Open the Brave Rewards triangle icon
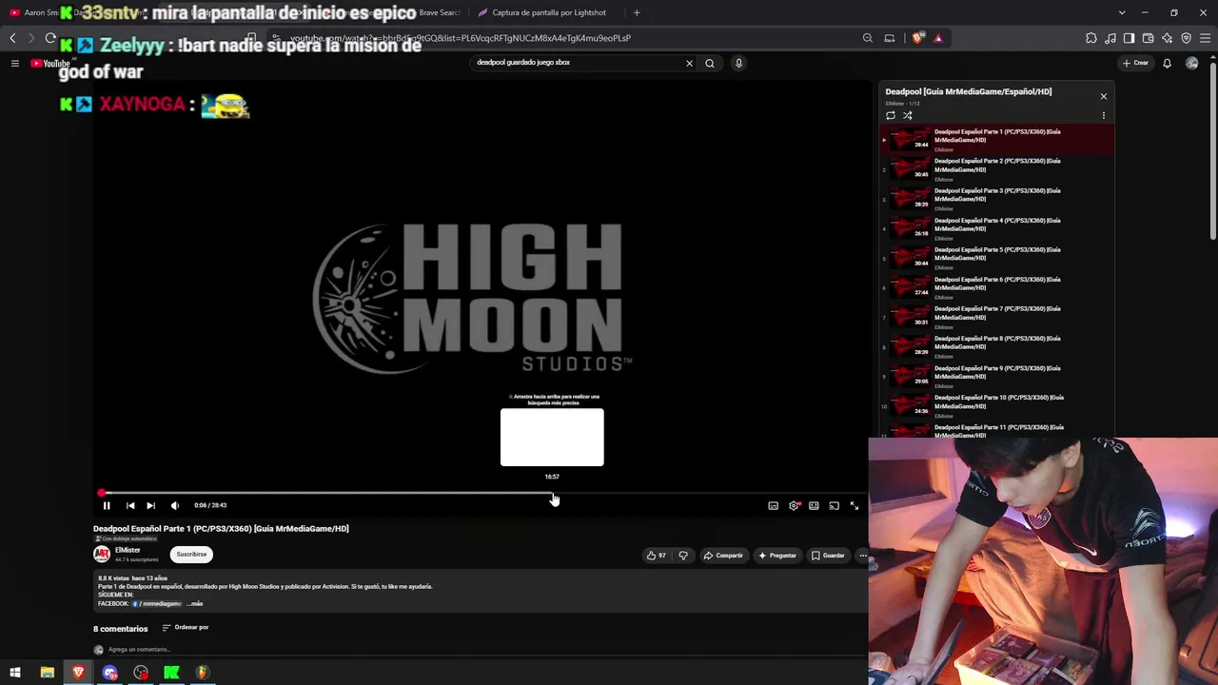The image size is (1218, 685). pyautogui.click(x=938, y=38)
